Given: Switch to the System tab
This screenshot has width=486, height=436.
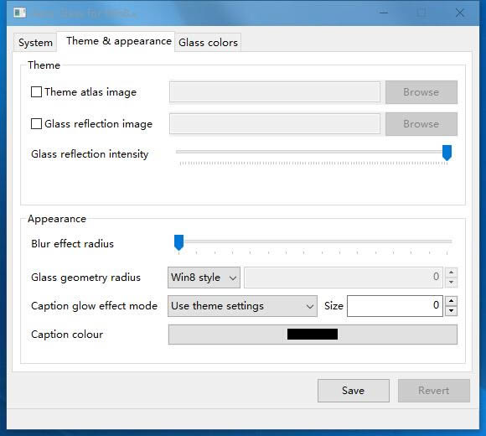Looking at the screenshot, I should point(35,42).
